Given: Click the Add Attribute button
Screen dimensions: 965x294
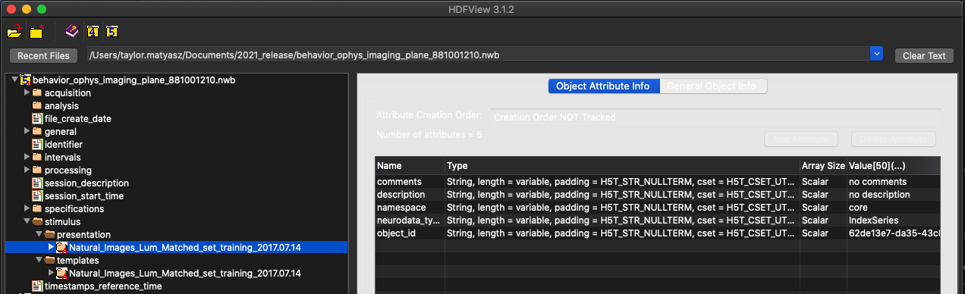Looking at the screenshot, I should pos(801,139).
